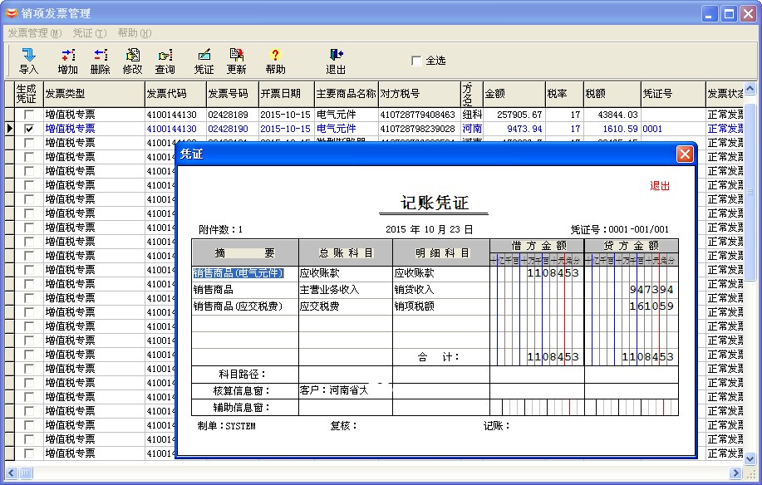The image size is (762, 485).
Task: Click amount 257905.67 in first row
Action: pos(514,115)
